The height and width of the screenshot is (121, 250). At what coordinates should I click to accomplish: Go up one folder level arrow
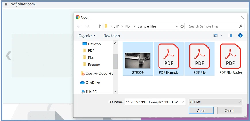[100, 26]
